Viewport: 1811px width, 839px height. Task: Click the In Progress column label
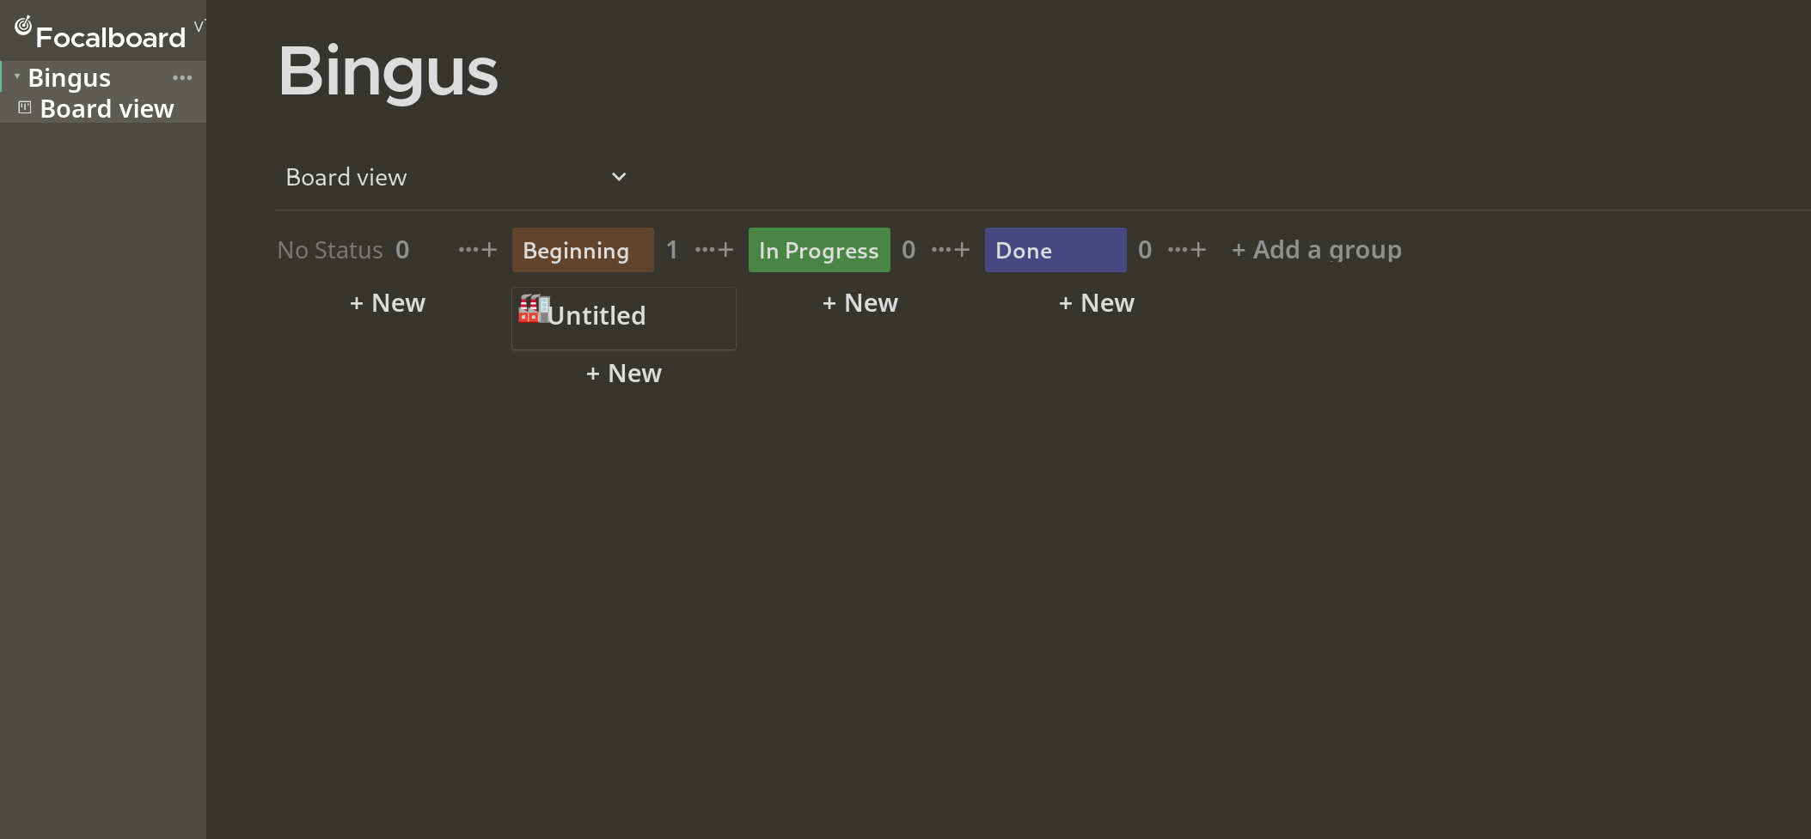[819, 250]
